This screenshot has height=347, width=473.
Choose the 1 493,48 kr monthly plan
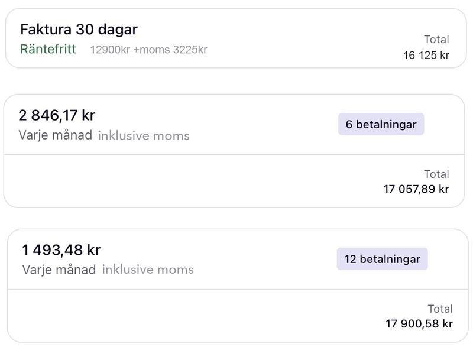[x=61, y=250]
